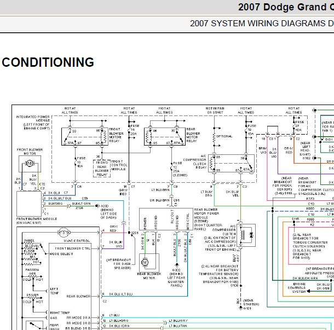
Task: Click the front blower motor M symbol
Action: 30,164
